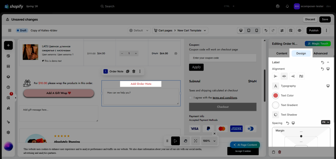Select the pointer cursor tool
Viewport: 336px width, 159px height.
175,141
